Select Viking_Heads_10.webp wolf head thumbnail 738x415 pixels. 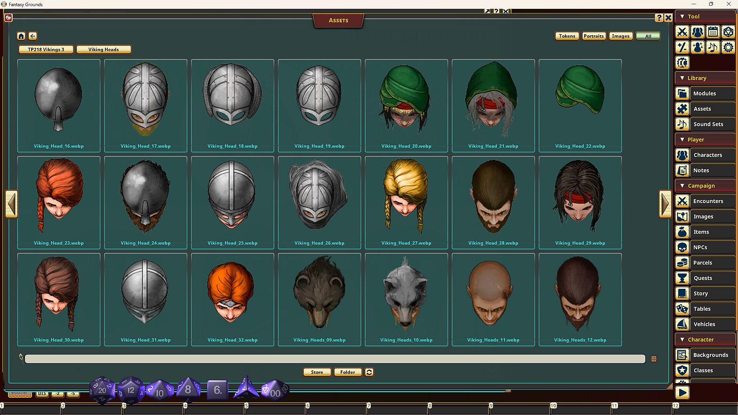406,300
